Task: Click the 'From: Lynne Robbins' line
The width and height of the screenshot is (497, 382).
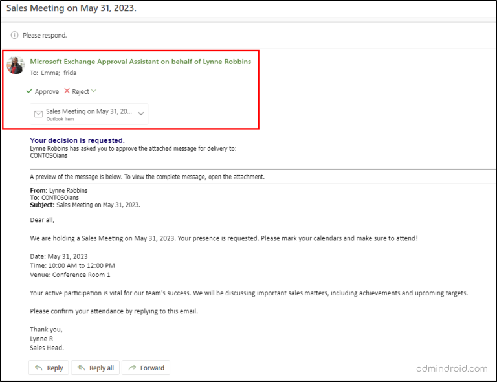Action: click(59, 190)
